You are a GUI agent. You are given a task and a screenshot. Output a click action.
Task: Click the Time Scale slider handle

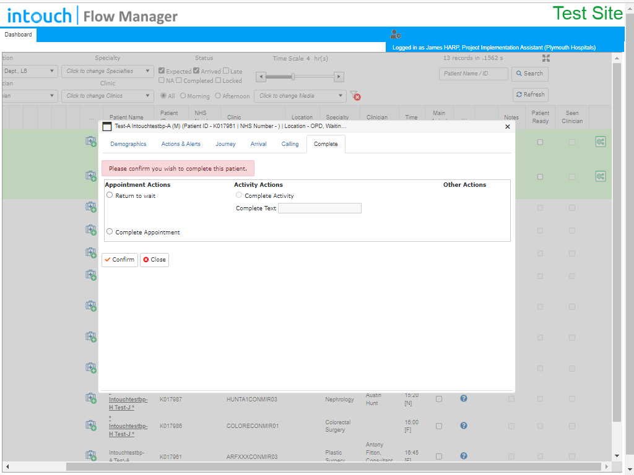point(293,76)
